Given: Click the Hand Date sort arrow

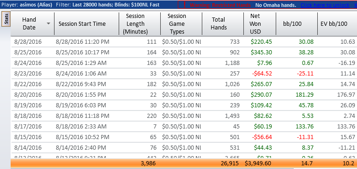Looking at the screenshot, I should pyautogui.click(x=48, y=23).
